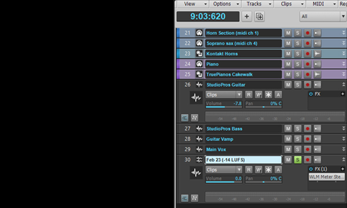The image size is (347, 208).
Task: Toggle take lanes button in track 30
Action: pos(184,198)
